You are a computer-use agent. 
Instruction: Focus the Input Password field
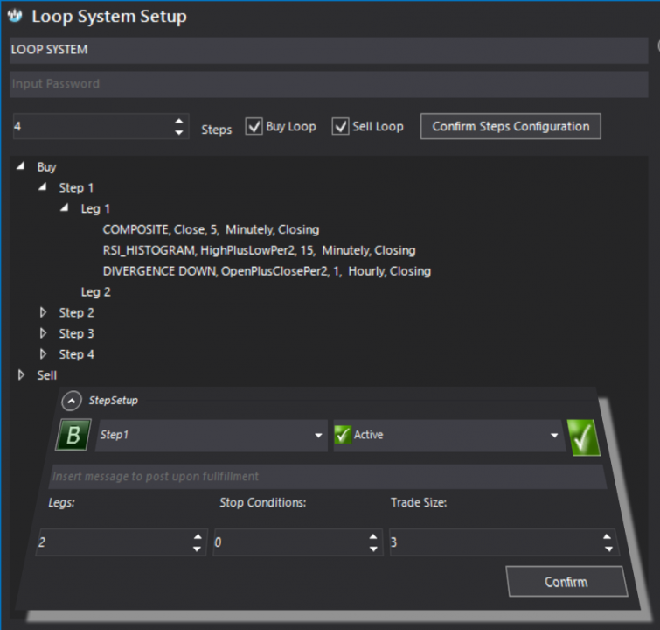point(329,84)
